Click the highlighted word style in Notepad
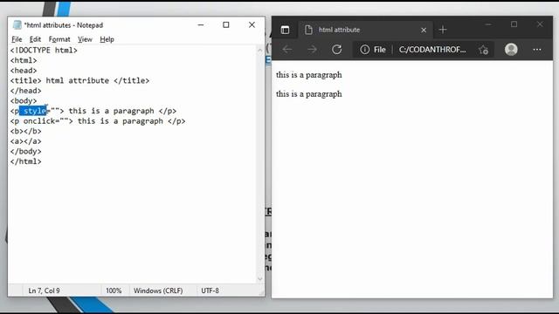 [33, 111]
